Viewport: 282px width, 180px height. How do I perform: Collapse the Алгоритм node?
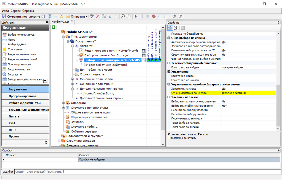coord(72,46)
